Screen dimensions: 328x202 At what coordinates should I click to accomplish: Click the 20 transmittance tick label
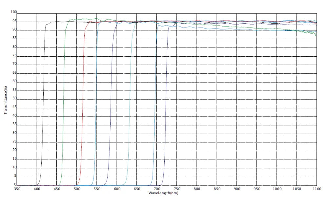coord(14,150)
